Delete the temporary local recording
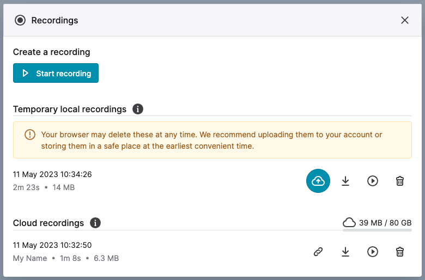Screen dimensions: 425x280 point(400,181)
